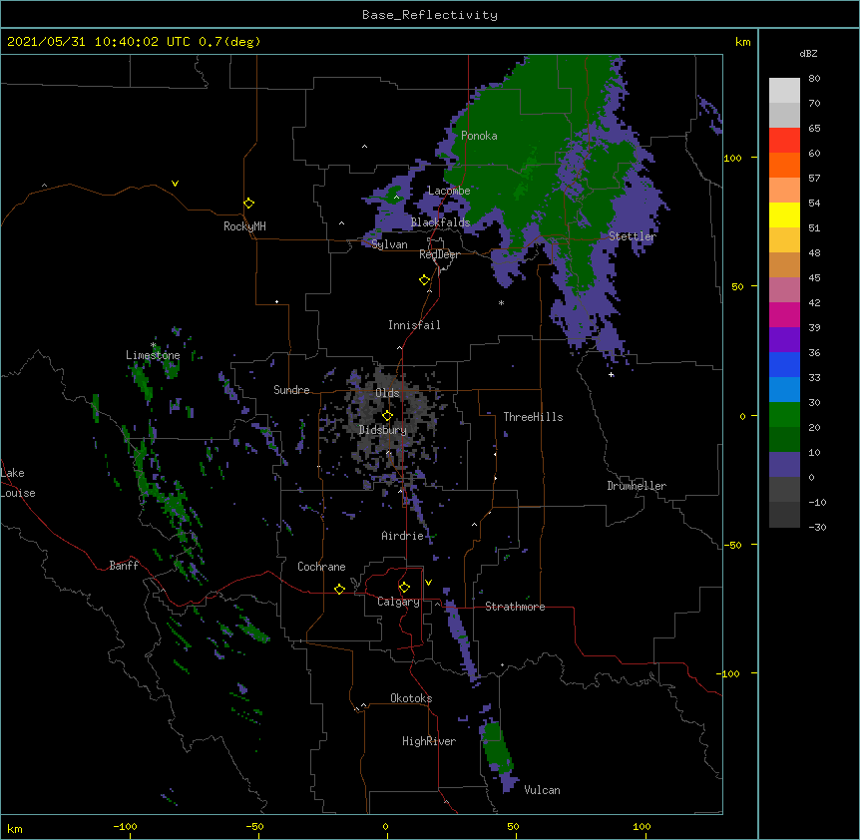This screenshot has width=860, height=840.
Task: Pick the red 60-65 dBZ legend swatch
Action: [784, 141]
